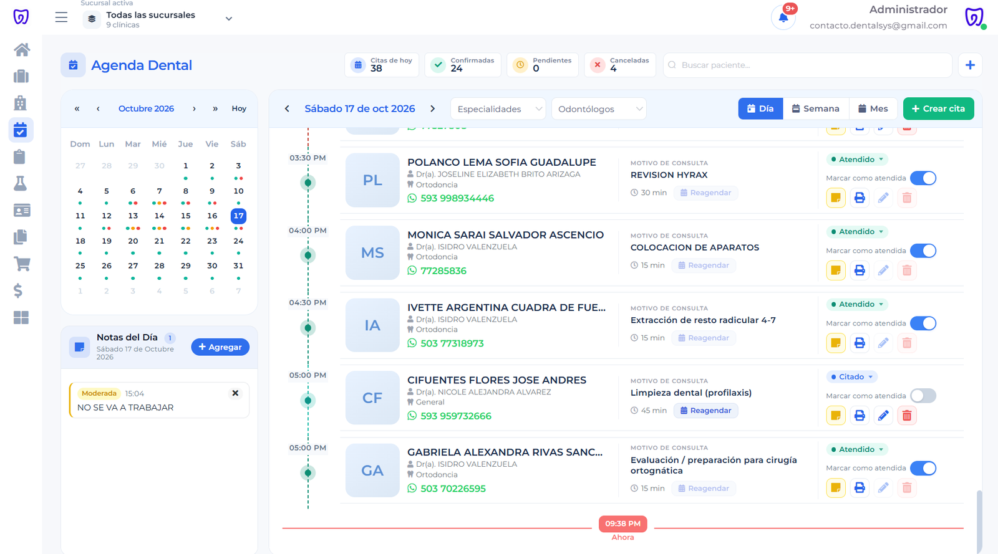Select October 13 in mini calendar
The image size is (998, 554).
tap(133, 216)
